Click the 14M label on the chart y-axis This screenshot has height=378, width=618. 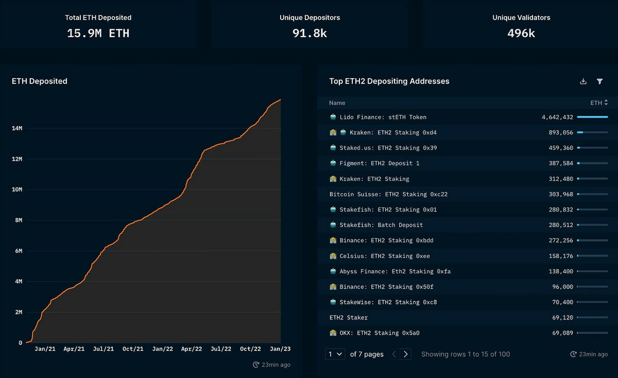point(17,128)
